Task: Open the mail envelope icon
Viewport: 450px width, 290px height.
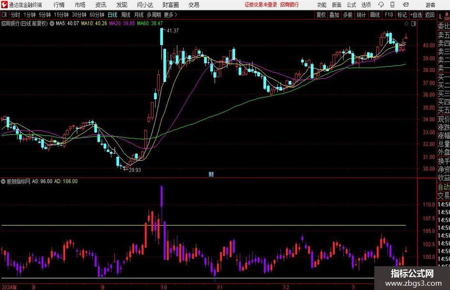Action: [x=406, y=5]
